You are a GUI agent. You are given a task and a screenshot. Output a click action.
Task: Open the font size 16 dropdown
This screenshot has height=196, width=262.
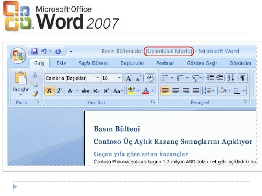point(119,78)
